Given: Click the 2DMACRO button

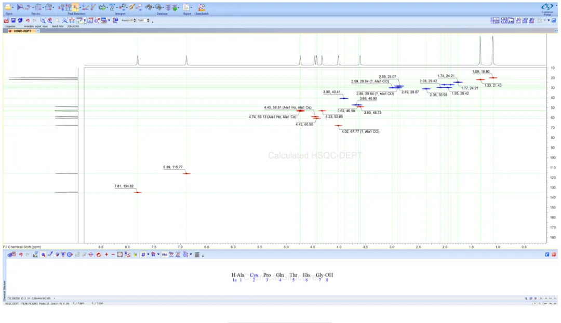Looking at the screenshot, I should [73, 26].
